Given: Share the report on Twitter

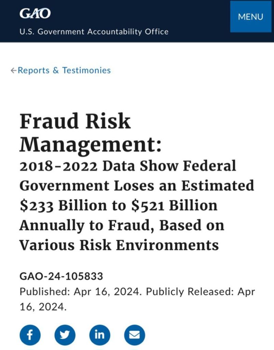Looking at the screenshot, I should pyautogui.click(x=65, y=334).
